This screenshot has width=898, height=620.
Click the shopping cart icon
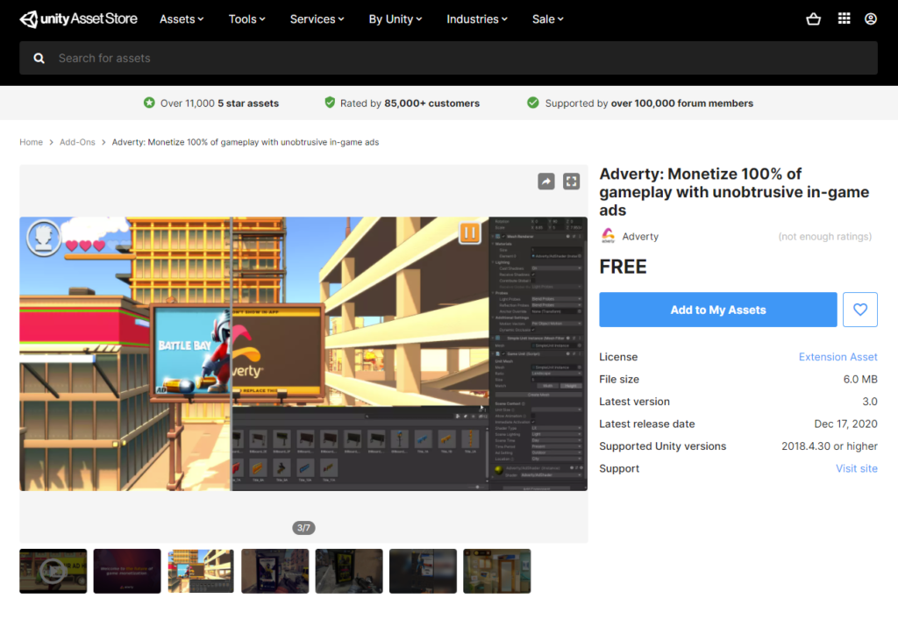click(x=813, y=19)
